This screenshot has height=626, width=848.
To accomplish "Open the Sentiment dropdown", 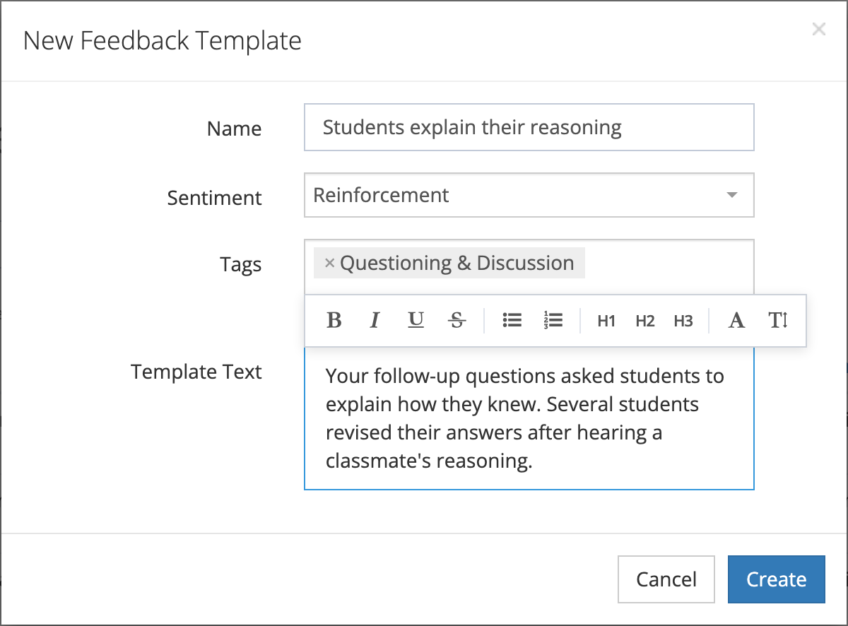I will click(x=529, y=195).
